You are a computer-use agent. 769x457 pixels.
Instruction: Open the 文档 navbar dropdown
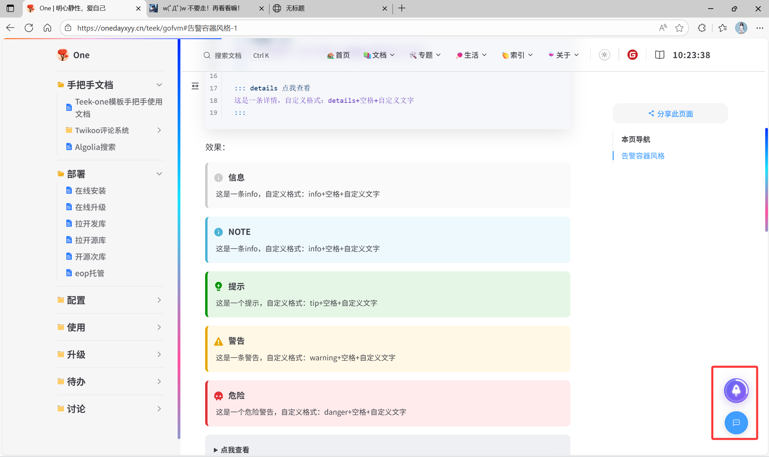[379, 55]
